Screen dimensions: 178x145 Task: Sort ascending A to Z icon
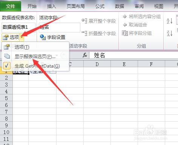click(x=170, y=21)
